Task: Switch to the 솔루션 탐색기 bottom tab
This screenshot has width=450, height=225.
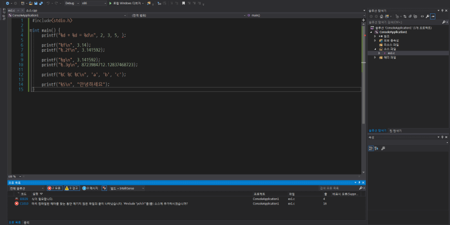Action: point(378,131)
